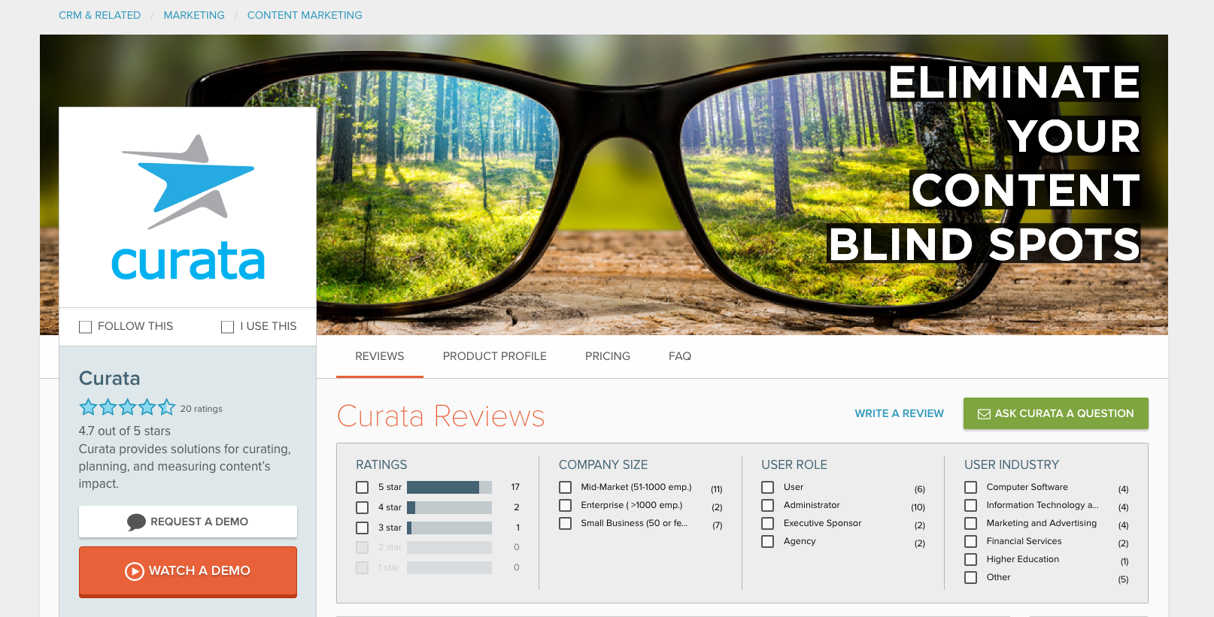
Task: Filter by Mid-Market company size
Action: coord(566,488)
